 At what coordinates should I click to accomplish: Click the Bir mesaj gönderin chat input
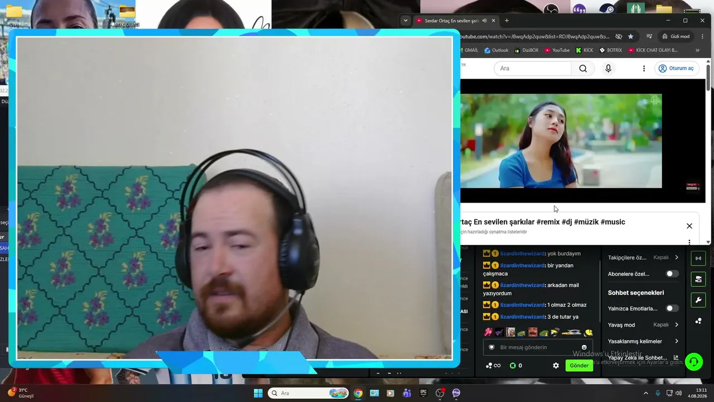(537, 347)
